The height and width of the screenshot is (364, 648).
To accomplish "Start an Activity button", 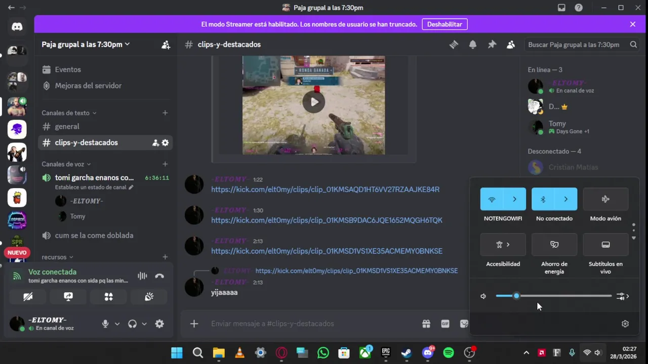I will 108,297.
